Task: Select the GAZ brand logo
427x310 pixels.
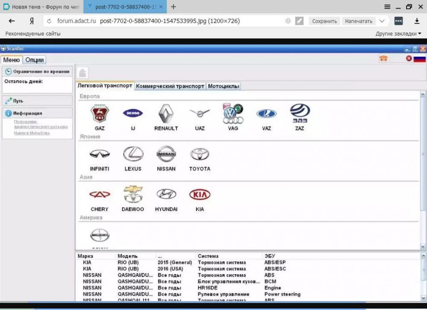Action: coord(99,114)
